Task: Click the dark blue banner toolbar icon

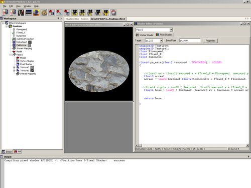Action: pyautogui.click(x=29, y=13)
